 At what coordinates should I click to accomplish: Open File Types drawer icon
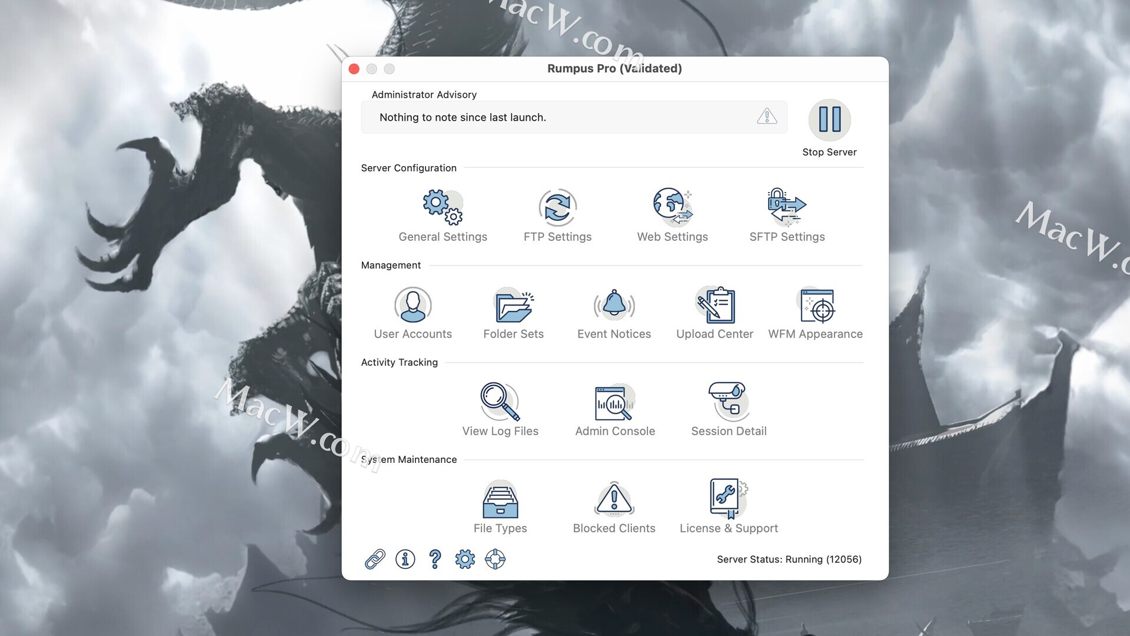pos(500,499)
